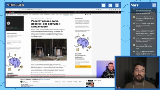Select the third chip above the recommendations
This screenshot has width=160, height=90.
95,80
